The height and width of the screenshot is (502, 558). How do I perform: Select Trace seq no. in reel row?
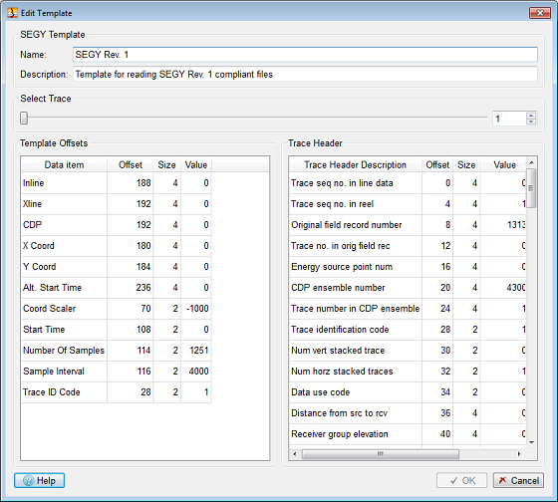408,204
